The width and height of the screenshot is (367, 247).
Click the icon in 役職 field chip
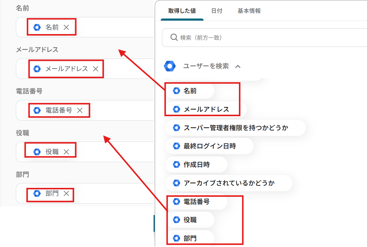(37, 152)
